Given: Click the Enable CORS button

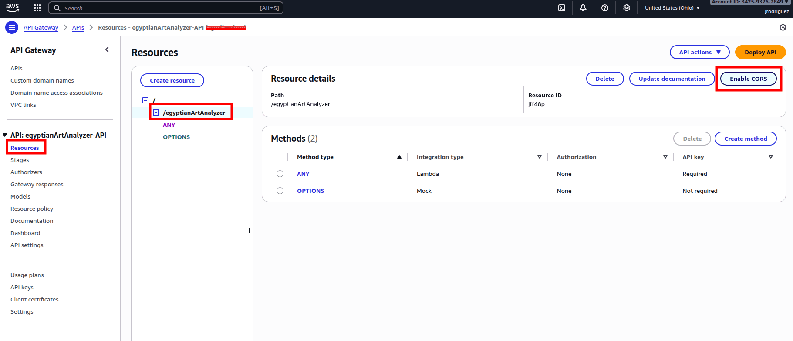Looking at the screenshot, I should (x=748, y=79).
